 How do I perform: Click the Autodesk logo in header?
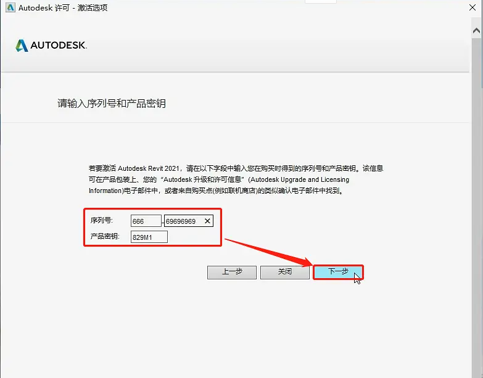click(51, 45)
